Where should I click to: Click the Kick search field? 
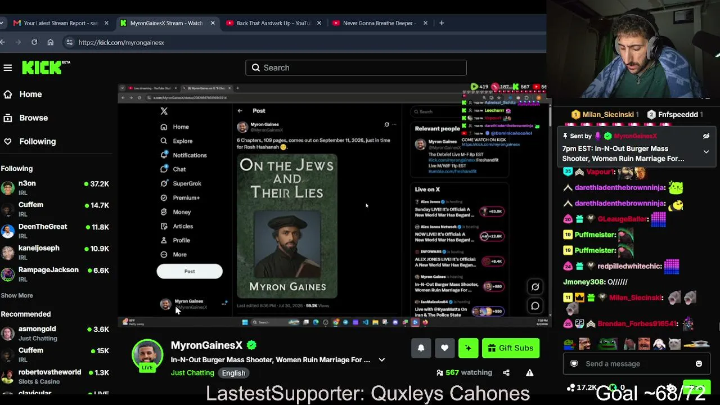tap(356, 67)
